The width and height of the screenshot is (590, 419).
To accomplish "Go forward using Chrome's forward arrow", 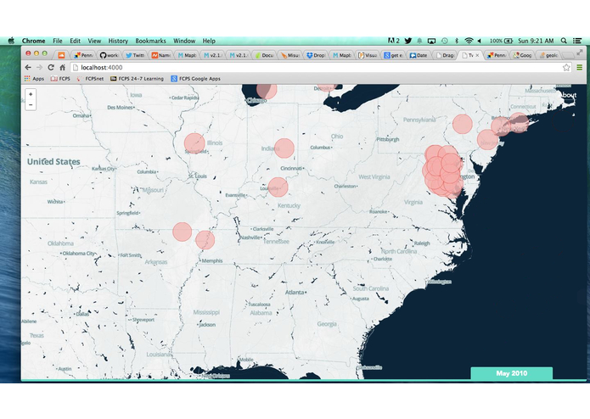I will 40,67.
